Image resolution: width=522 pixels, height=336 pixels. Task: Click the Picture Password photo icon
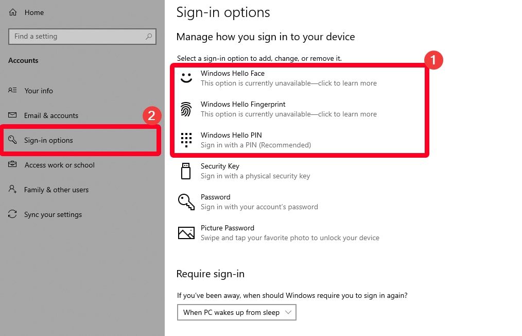pos(186,232)
